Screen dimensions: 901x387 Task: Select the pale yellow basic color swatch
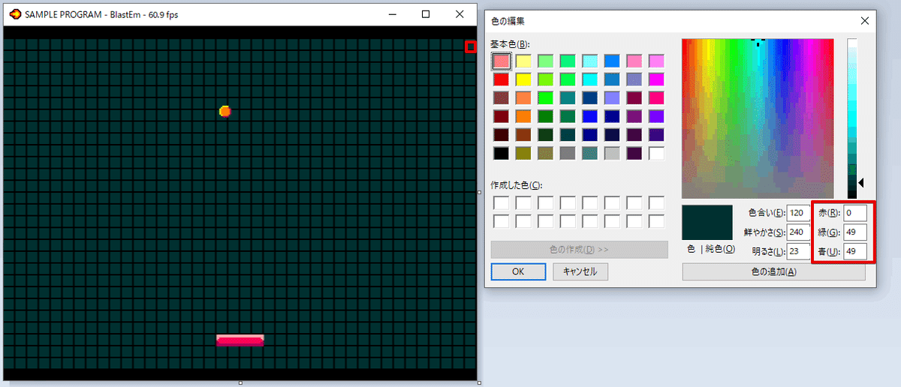point(523,61)
